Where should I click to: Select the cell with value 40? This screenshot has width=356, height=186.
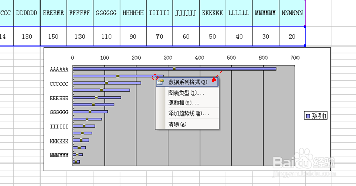(239, 36)
